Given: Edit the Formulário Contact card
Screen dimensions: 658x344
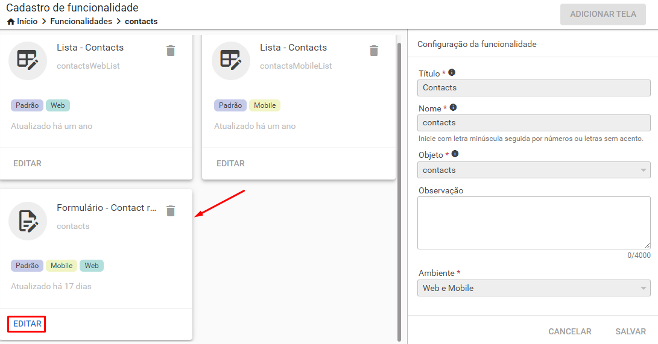Looking at the screenshot, I should pyautogui.click(x=27, y=324).
